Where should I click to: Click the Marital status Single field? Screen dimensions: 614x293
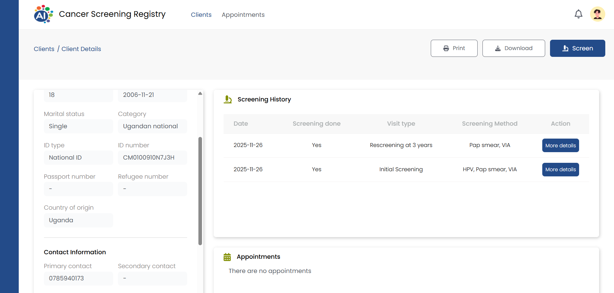(78, 126)
